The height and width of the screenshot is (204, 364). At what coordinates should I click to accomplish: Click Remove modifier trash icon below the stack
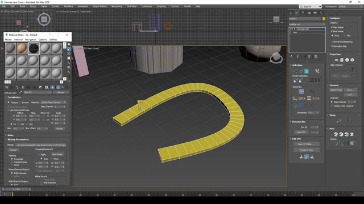[x=309, y=57]
